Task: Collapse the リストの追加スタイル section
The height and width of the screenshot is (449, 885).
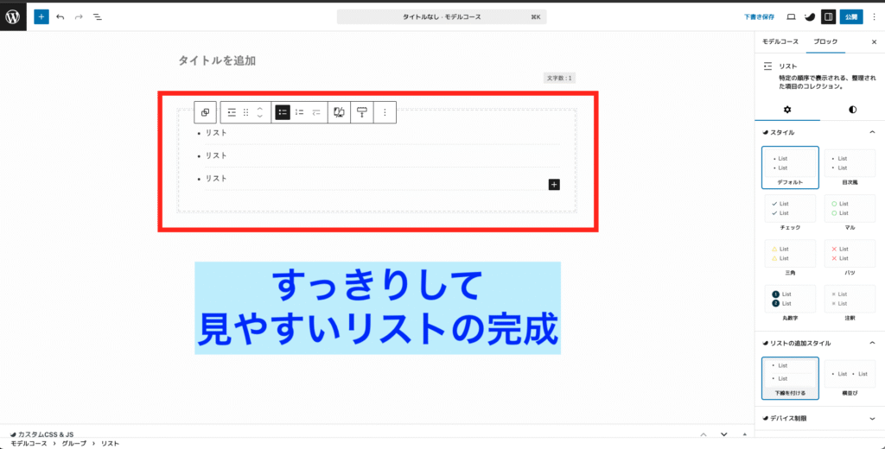Action: click(871, 343)
